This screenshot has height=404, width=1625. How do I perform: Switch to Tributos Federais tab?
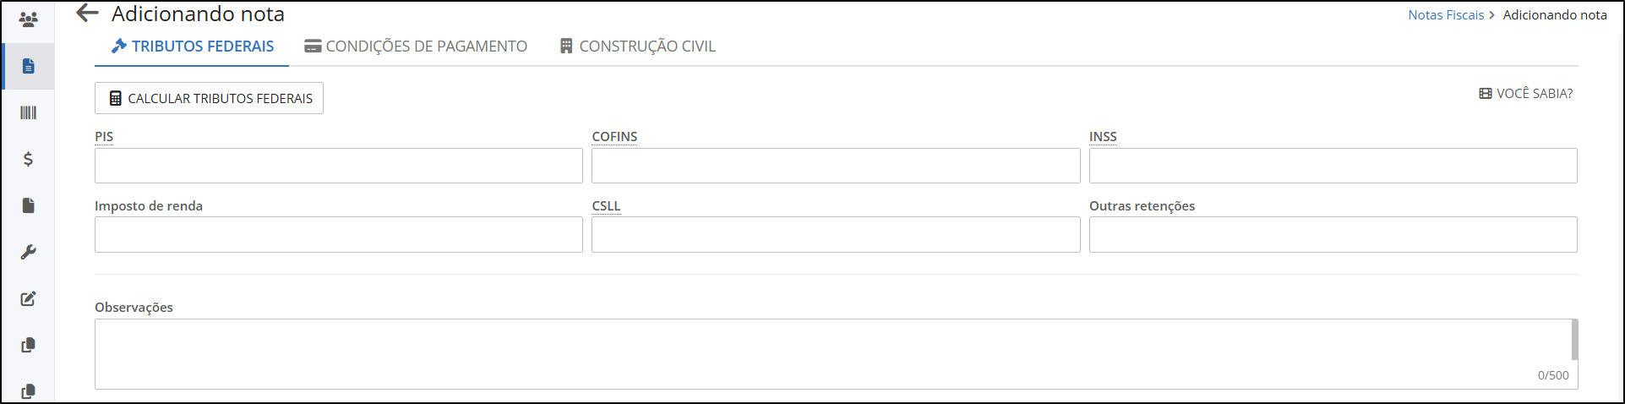(192, 46)
